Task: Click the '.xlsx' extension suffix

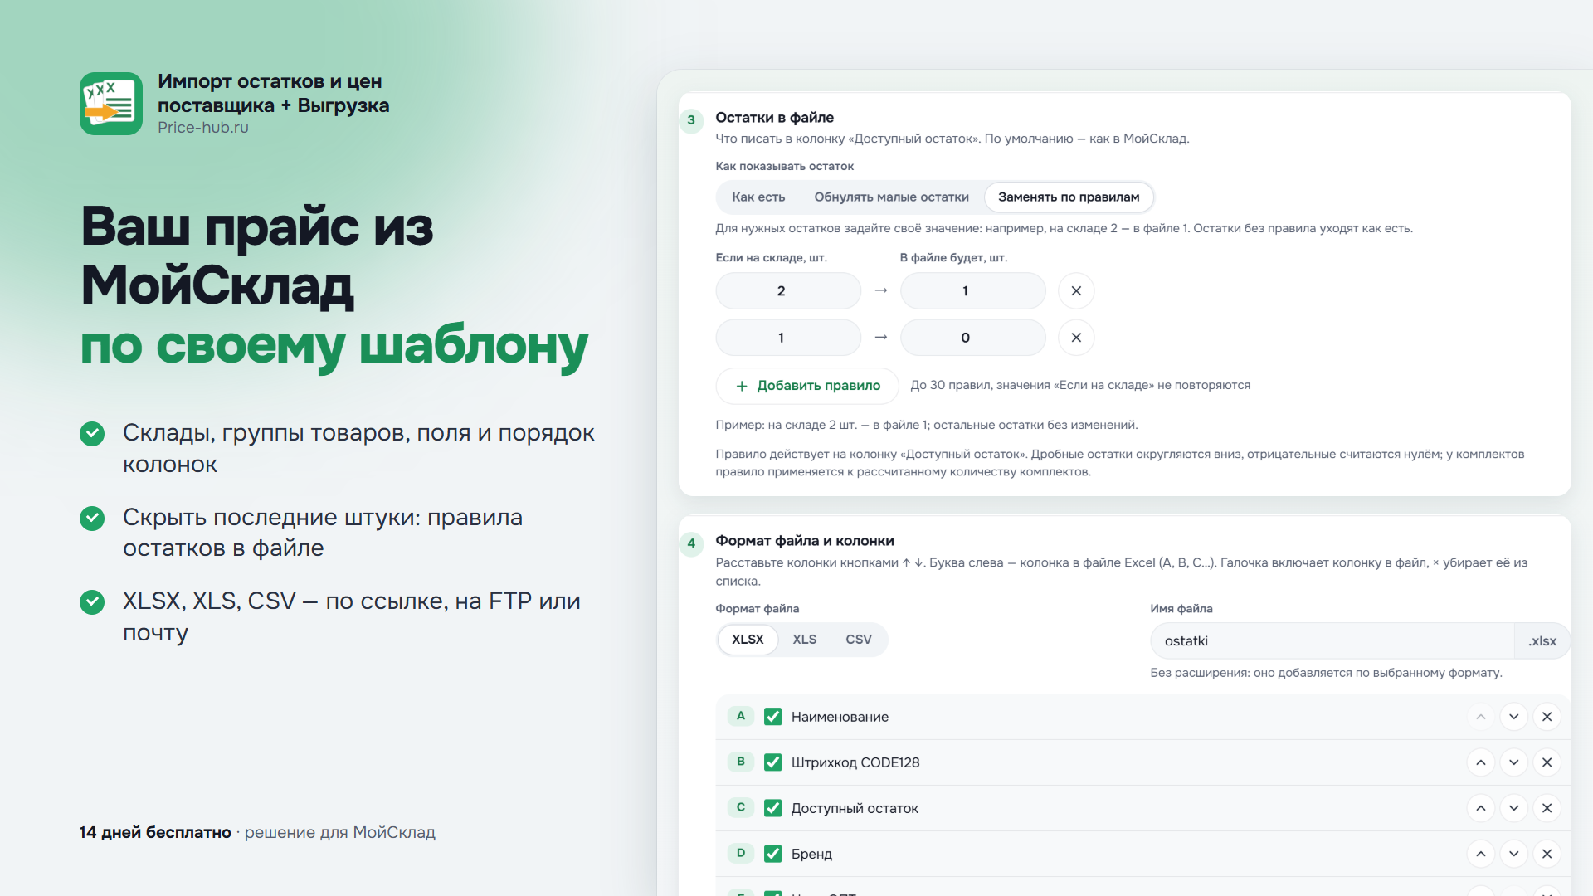Action: point(1542,641)
